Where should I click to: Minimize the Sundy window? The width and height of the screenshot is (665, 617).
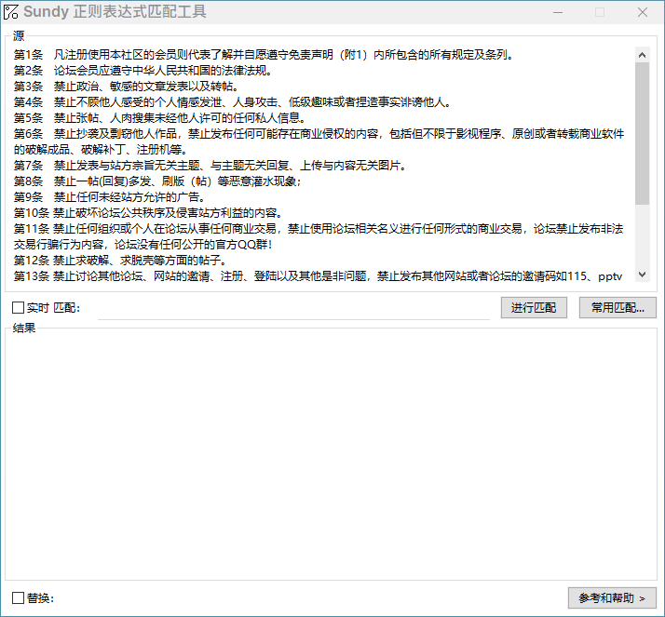click(558, 12)
